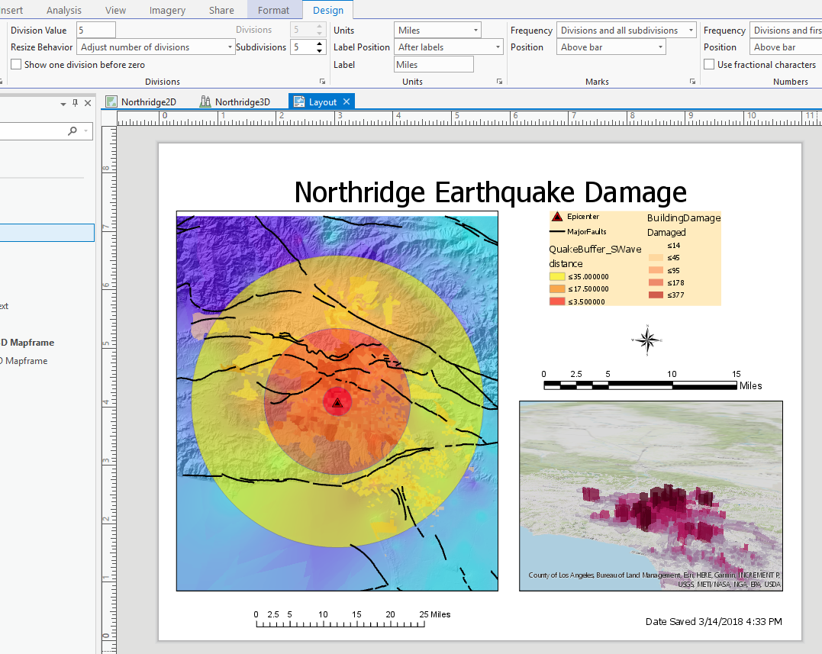Viewport: 822px width, 654px height.
Task: Pin the Contents pane with auto-hide
Action: 75,103
